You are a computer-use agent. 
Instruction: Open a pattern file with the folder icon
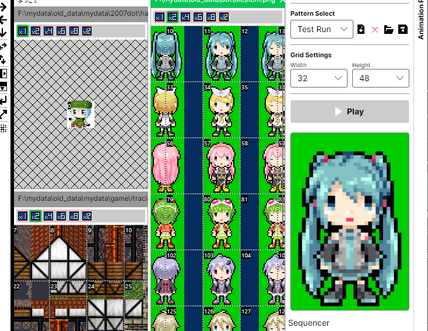coord(389,29)
